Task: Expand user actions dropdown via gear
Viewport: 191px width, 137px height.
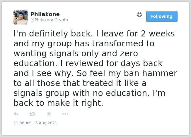Action: coord(139,15)
